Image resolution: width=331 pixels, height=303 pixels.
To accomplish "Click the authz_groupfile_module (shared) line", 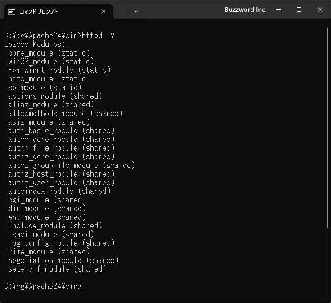I will click(x=71, y=165).
